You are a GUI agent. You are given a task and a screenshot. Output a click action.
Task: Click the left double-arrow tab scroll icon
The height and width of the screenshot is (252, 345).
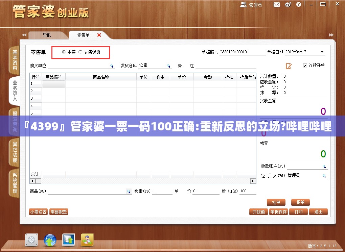click(24, 35)
